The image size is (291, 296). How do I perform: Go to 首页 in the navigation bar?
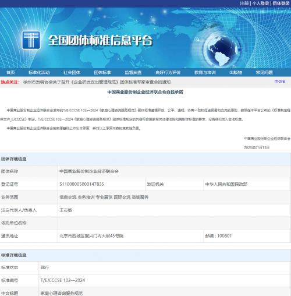click(x=10, y=72)
